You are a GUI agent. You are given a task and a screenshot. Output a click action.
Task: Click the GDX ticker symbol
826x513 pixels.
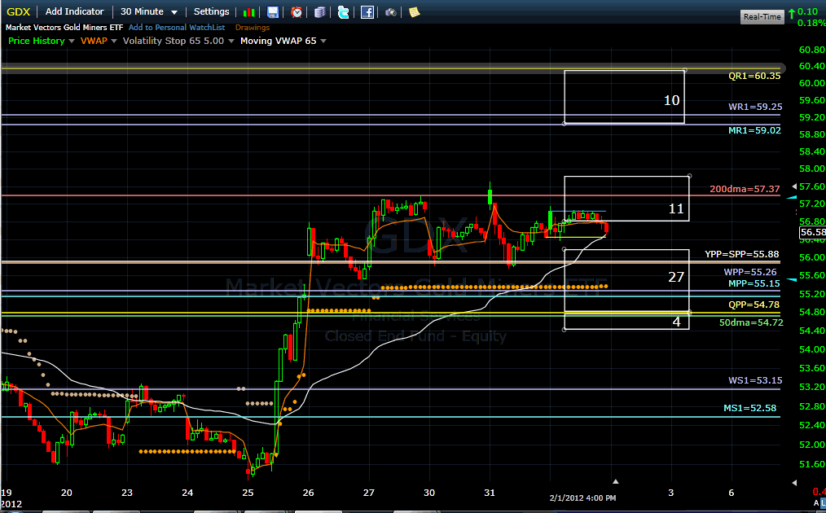(x=19, y=11)
